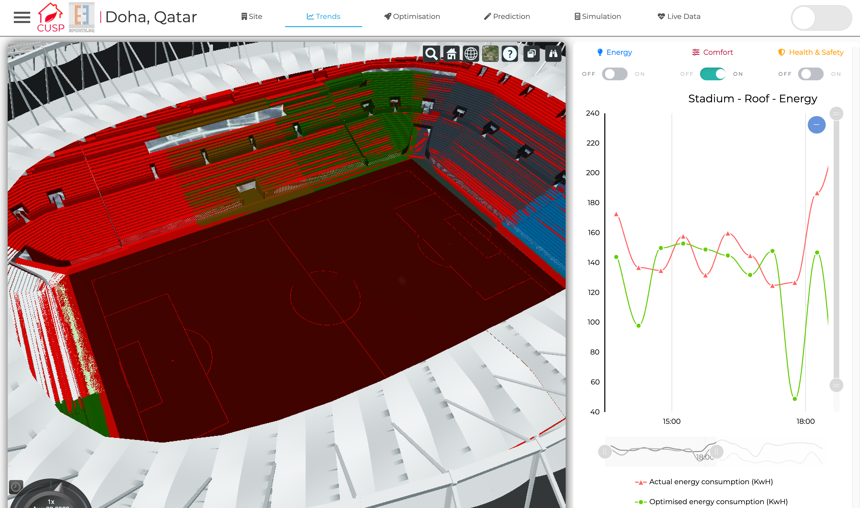Click the chart vertical scrollbar bottom grip
Image resolution: width=860 pixels, height=508 pixels.
pyautogui.click(x=836, y=385)
